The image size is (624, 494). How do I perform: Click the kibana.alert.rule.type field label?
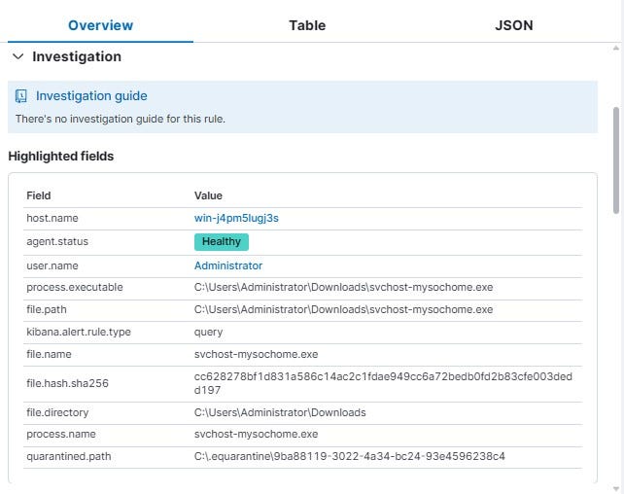click(79, 332)
